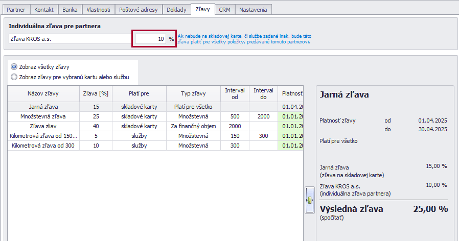
Task: Switch to Poštové adresy tab
Action: (x=138, y=10)
